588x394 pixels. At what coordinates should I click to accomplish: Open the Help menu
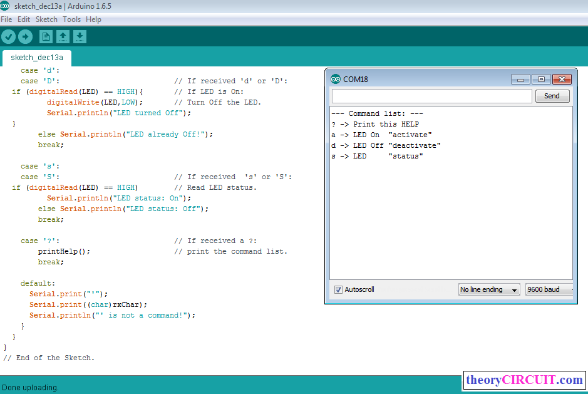pos(93,19)
